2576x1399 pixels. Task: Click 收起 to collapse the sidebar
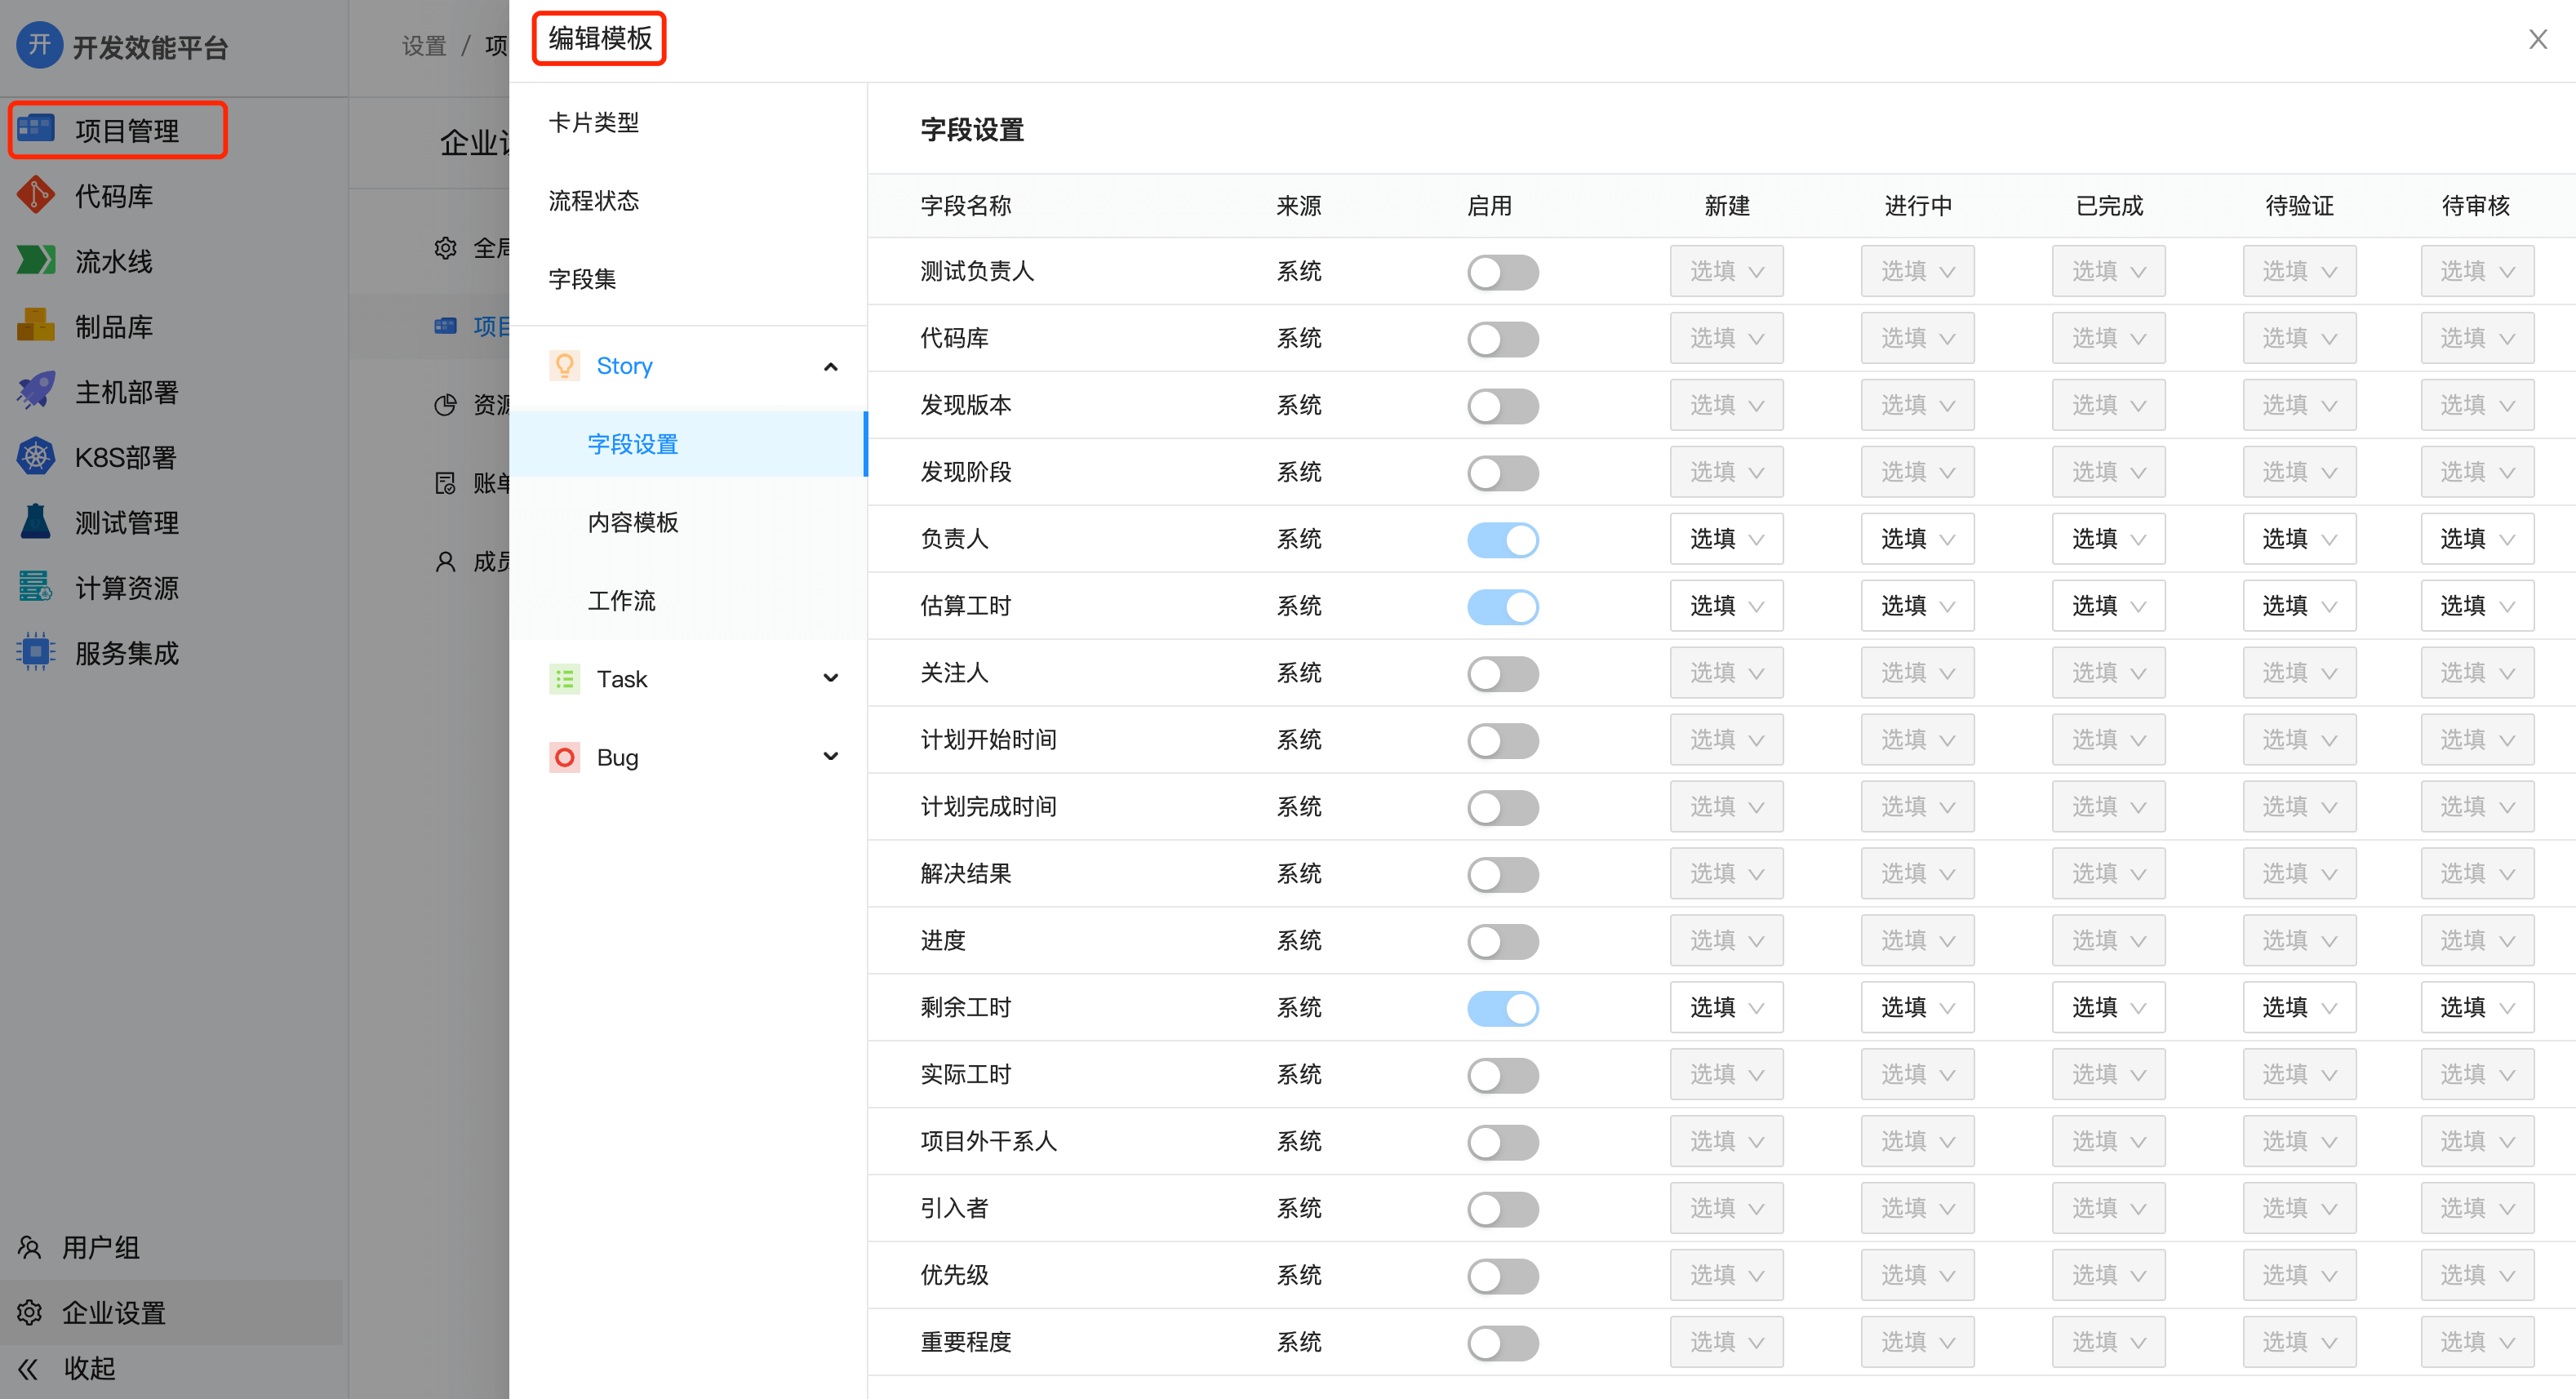88,1368
